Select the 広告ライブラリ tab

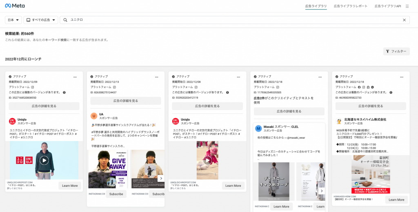click(316, 6)
